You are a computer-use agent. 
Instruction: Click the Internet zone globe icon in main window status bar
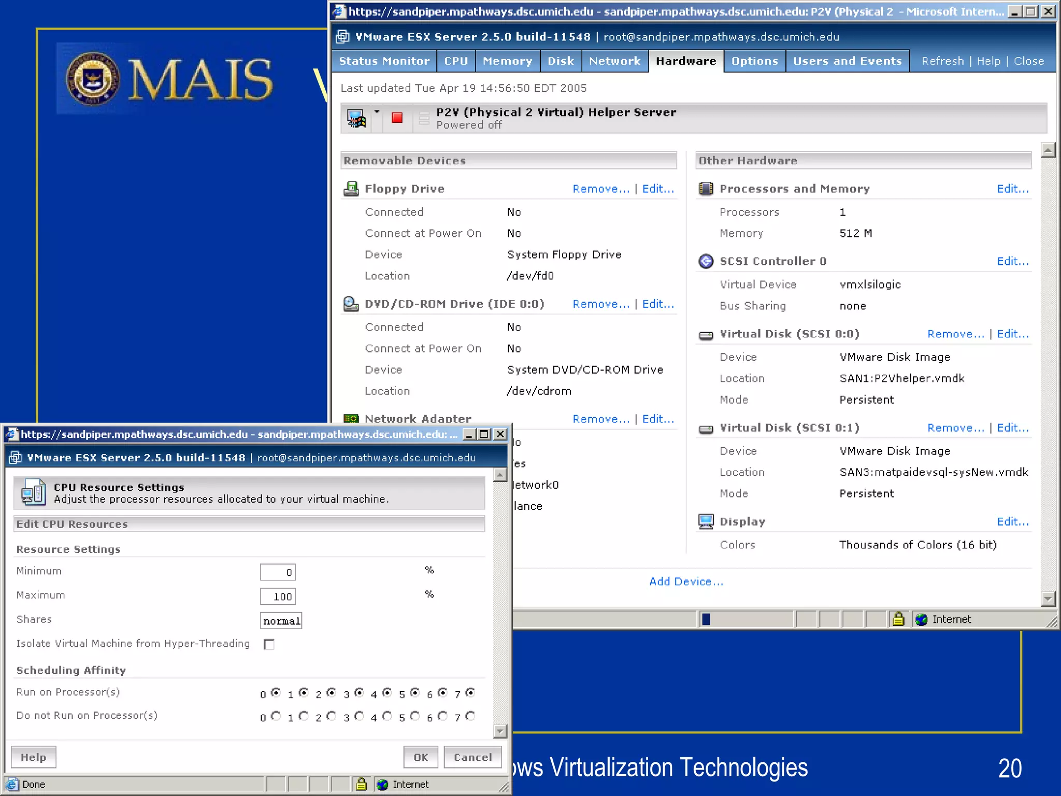921,619
